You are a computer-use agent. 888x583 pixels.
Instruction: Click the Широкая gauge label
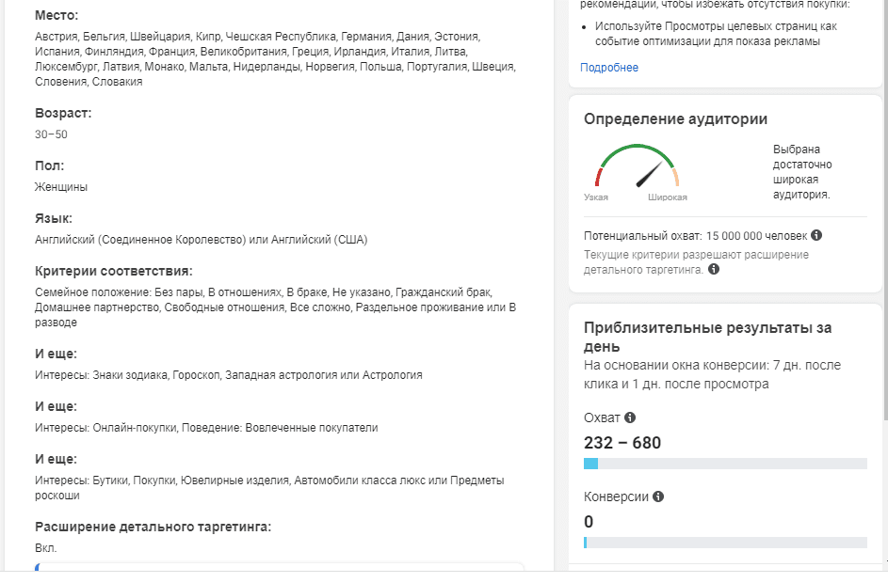pyautogui.click(x=668, y=197)
